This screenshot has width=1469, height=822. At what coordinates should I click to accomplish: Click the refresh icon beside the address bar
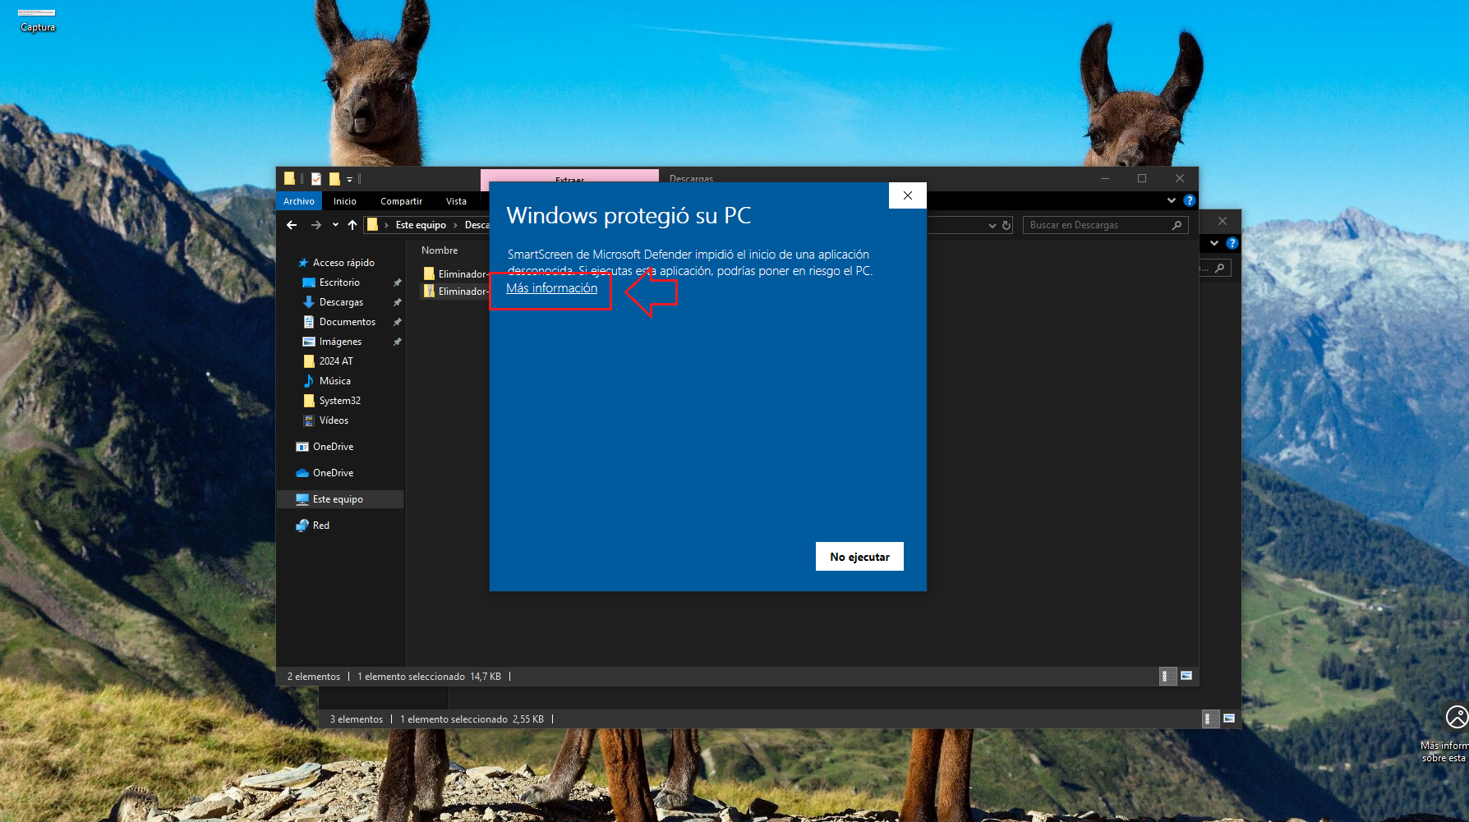tap(1006, 225)
